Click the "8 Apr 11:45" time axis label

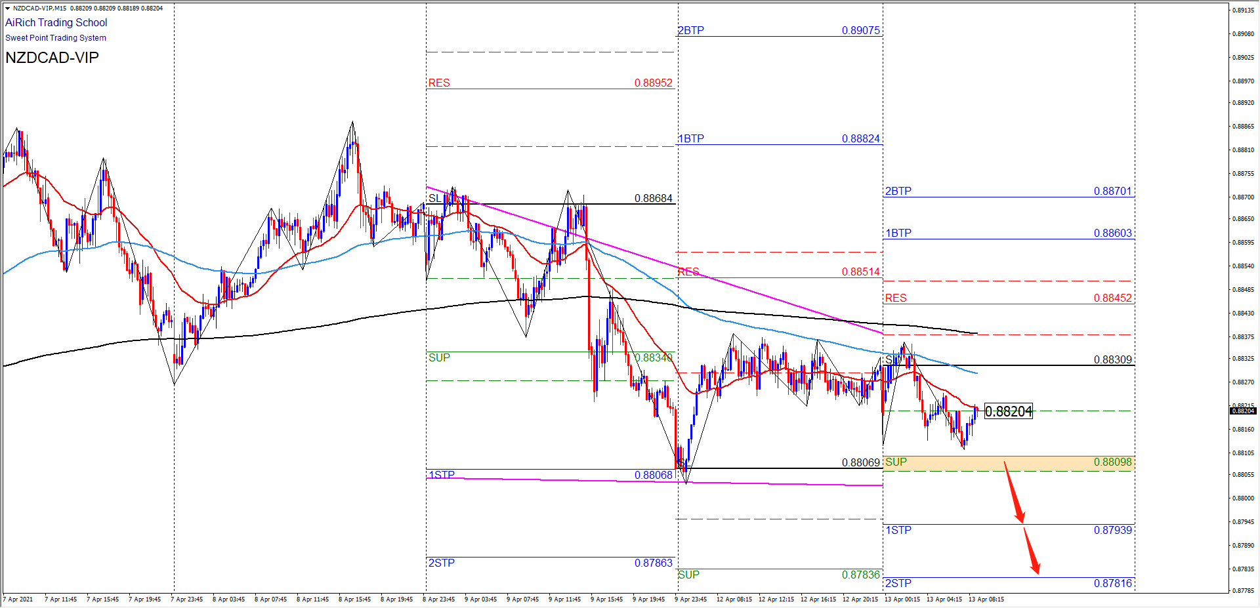click(313, 599)
